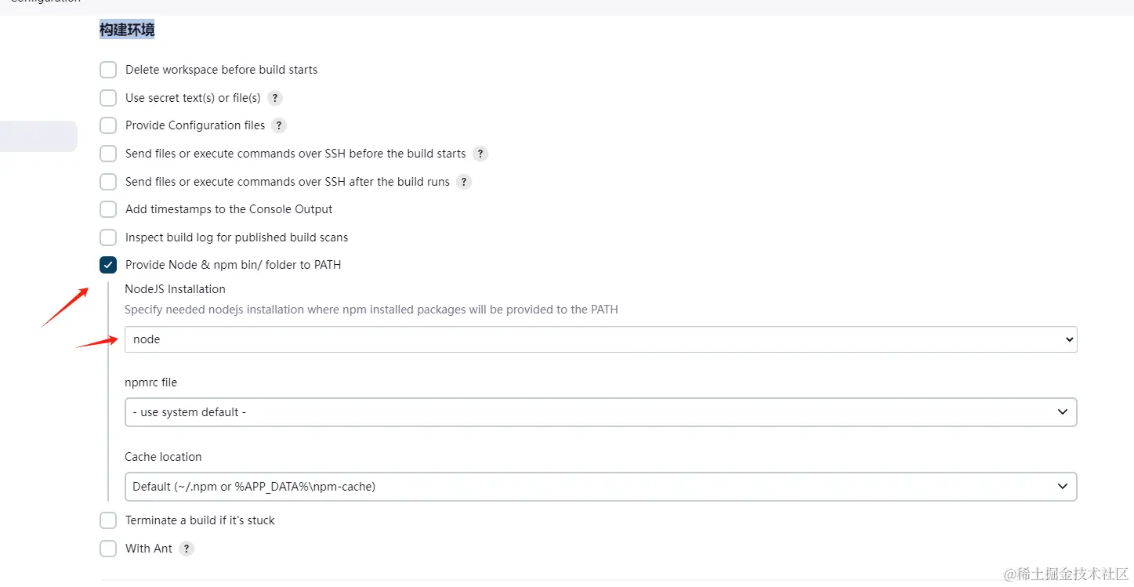Screen dimensions: 1134x587
Task: Tick the With Ant checkbox
Action: (x=108, y=549)
